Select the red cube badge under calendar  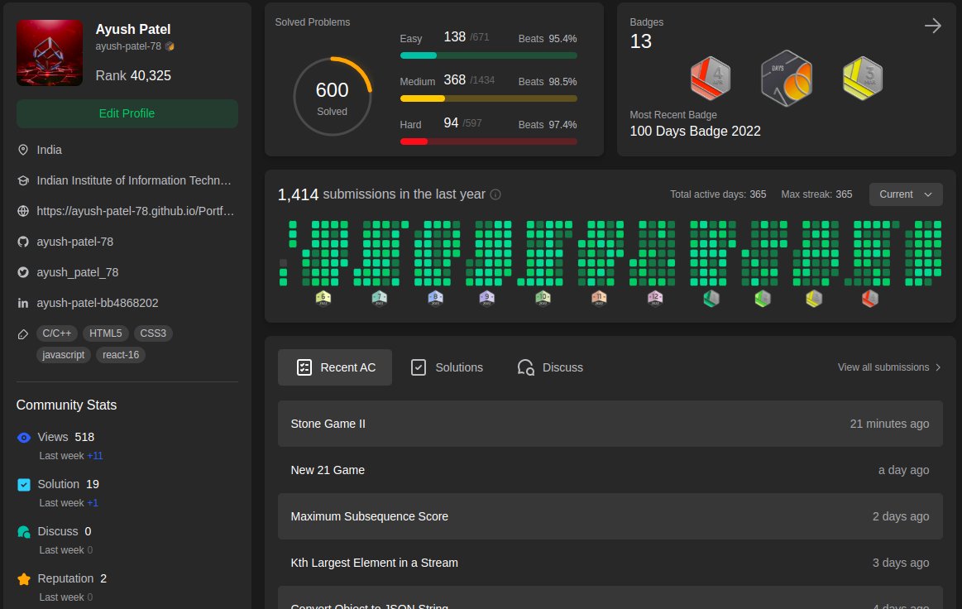tap(870, 299)
